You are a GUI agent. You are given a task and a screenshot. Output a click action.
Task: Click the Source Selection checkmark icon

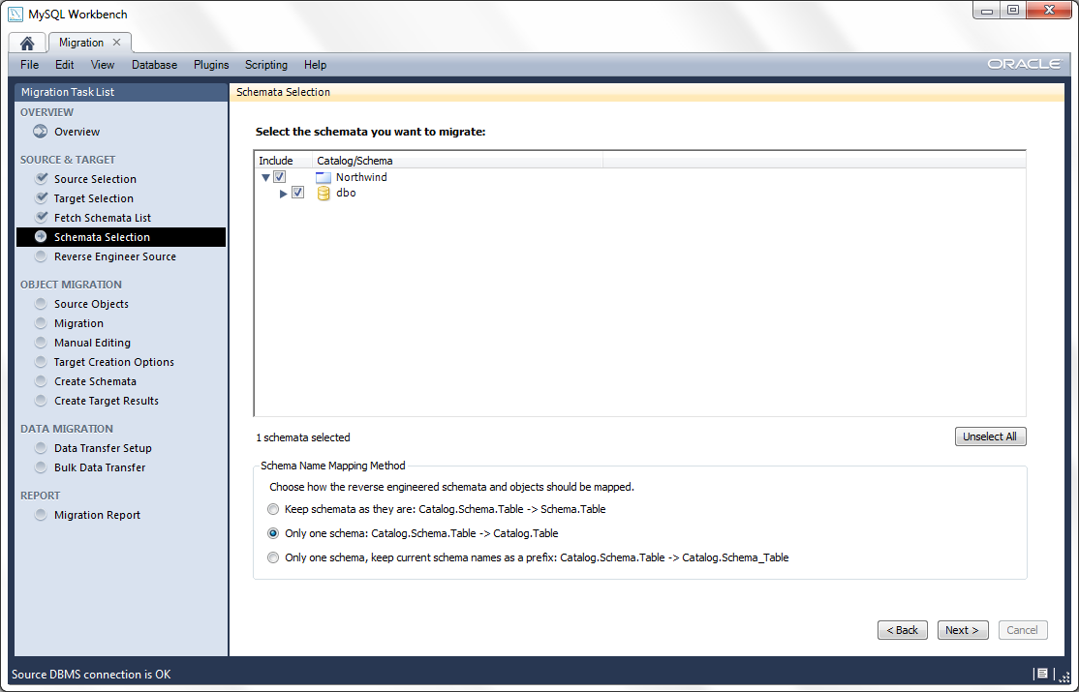[x=41, y=179]
